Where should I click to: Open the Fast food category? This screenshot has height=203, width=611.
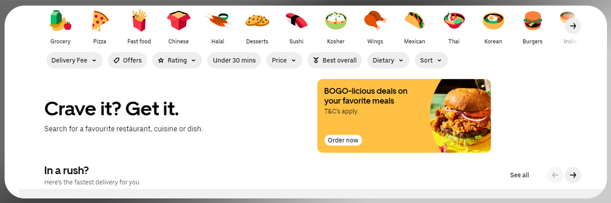pos(139,21)
